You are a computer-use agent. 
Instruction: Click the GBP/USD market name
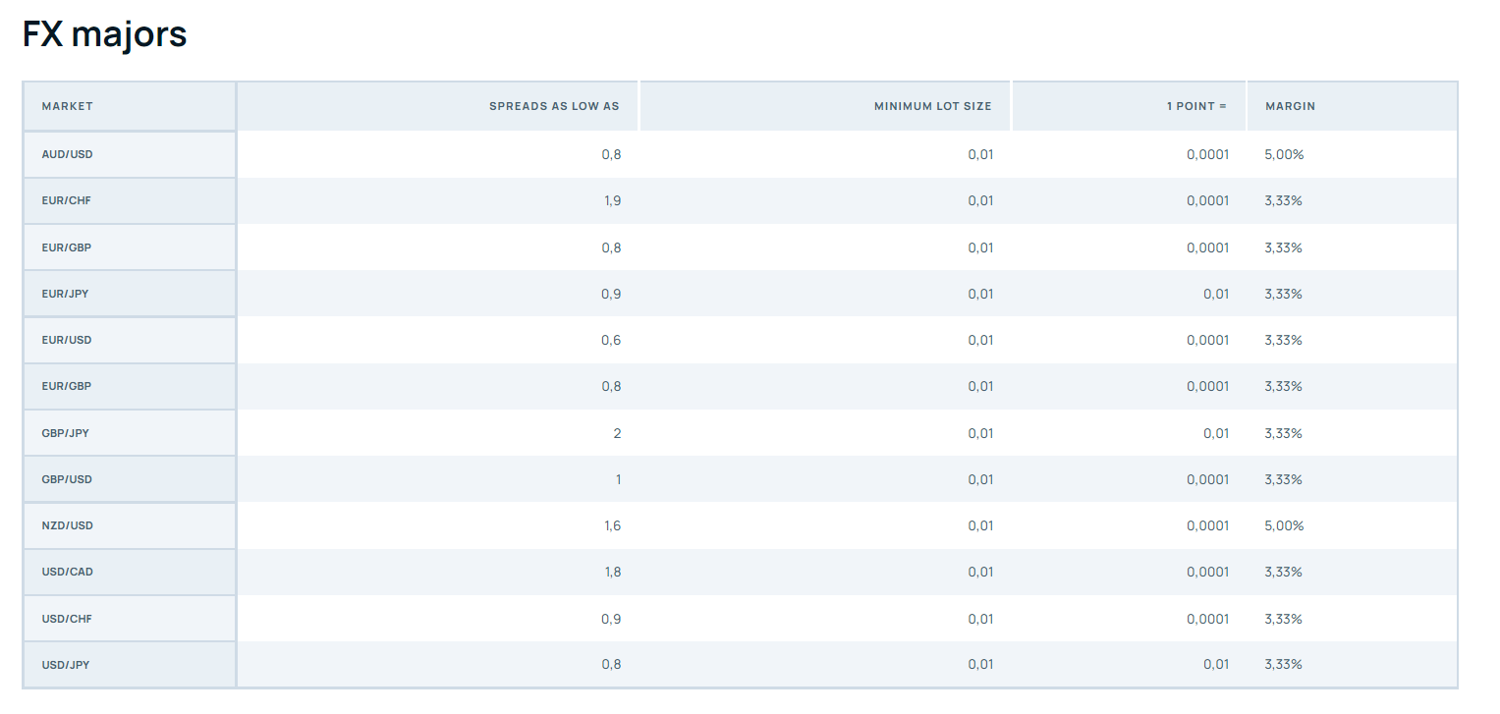(66, 479)
